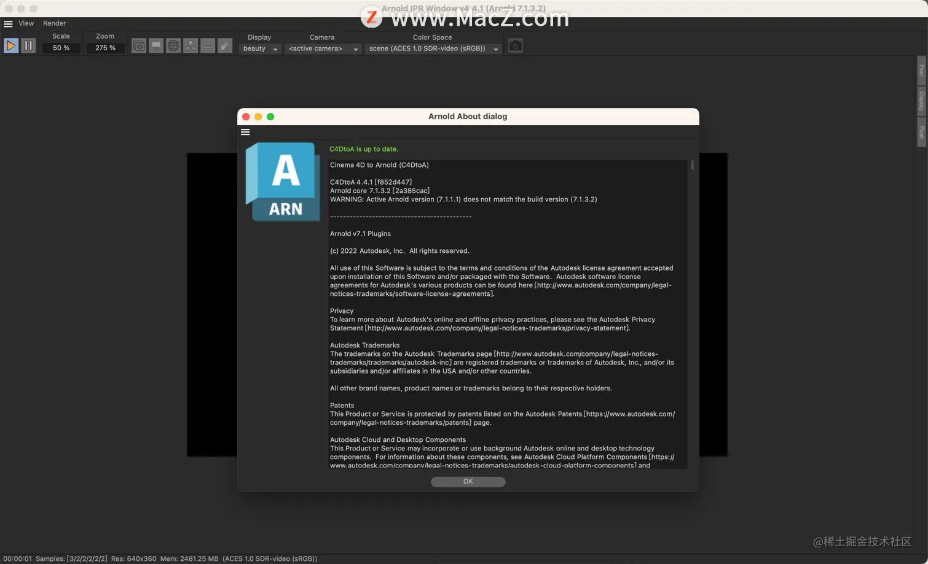The width and height of the screenshot is (928, 564).
Task: Open the hamburger menu in the About dialog
Action: point(245,132)
